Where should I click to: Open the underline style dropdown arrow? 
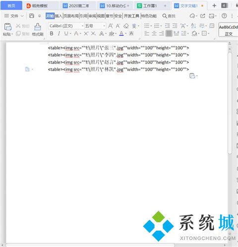[70, 34]
